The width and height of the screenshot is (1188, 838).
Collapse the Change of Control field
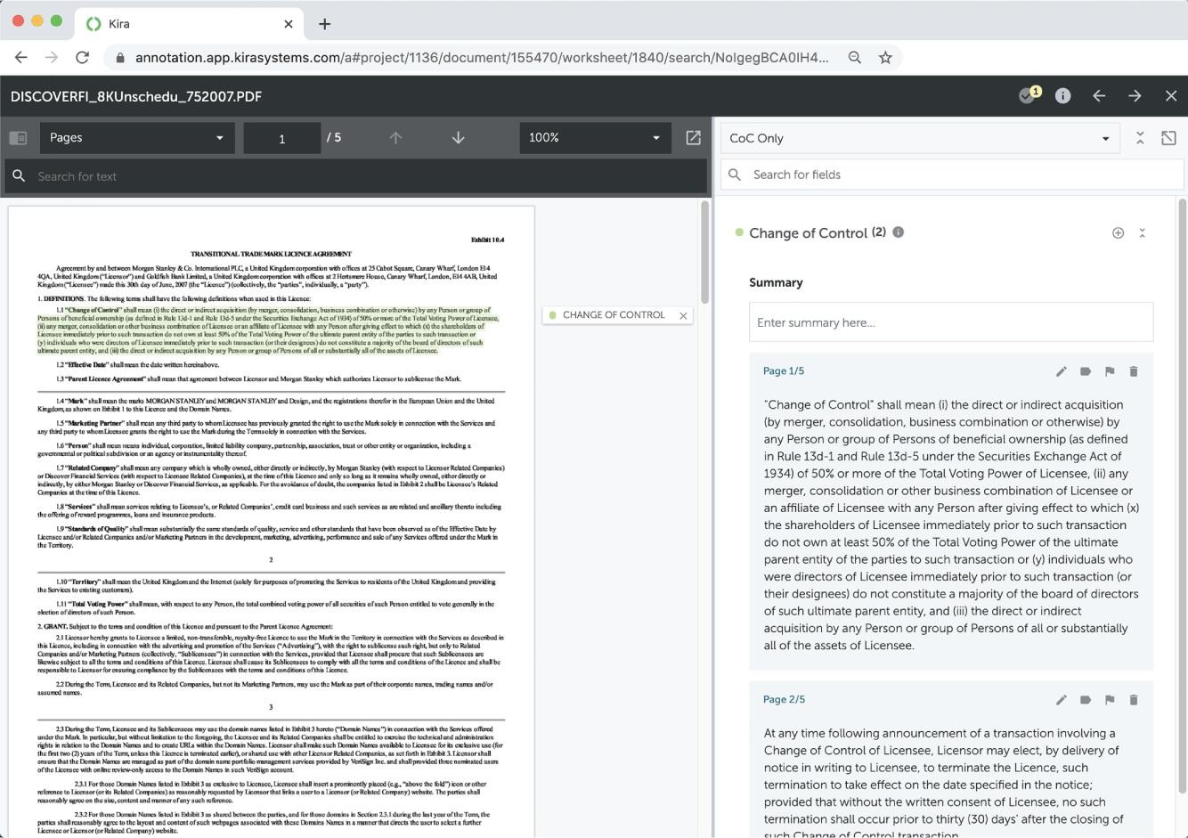[1143, 233]
